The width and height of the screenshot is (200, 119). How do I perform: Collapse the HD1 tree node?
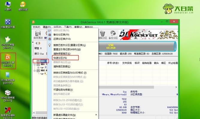coord(34,65)
